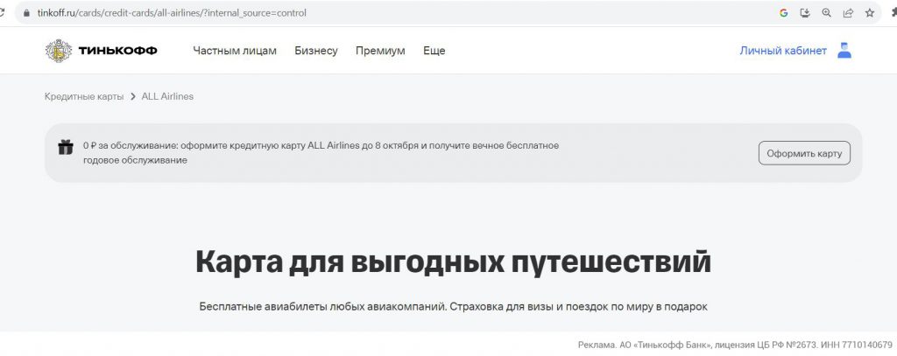Select Премиум in top navigation
This screenshot has height=356, width=897.
click(380, 51)
